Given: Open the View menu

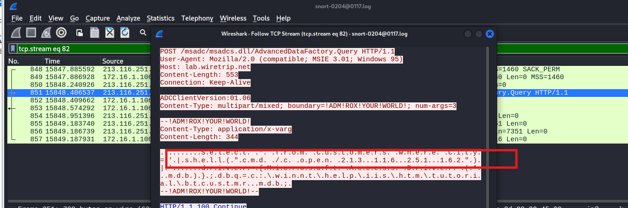Looking at the screenshot, I should tap(56, 18).
